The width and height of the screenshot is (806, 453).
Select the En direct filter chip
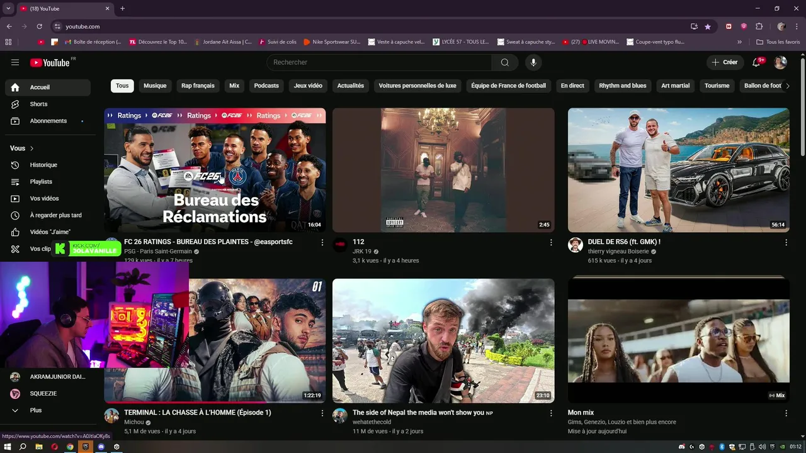[572, 86]
